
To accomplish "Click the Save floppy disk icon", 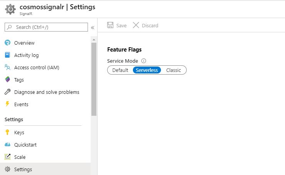I will point(110,25).
